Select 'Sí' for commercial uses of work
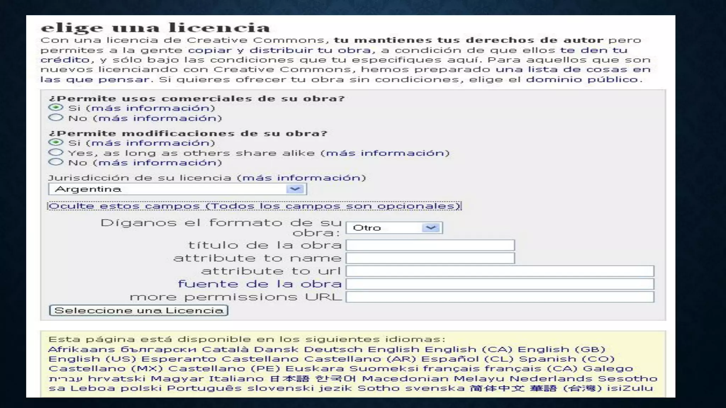Screen dimensions: 726x408 click(56, 107)
